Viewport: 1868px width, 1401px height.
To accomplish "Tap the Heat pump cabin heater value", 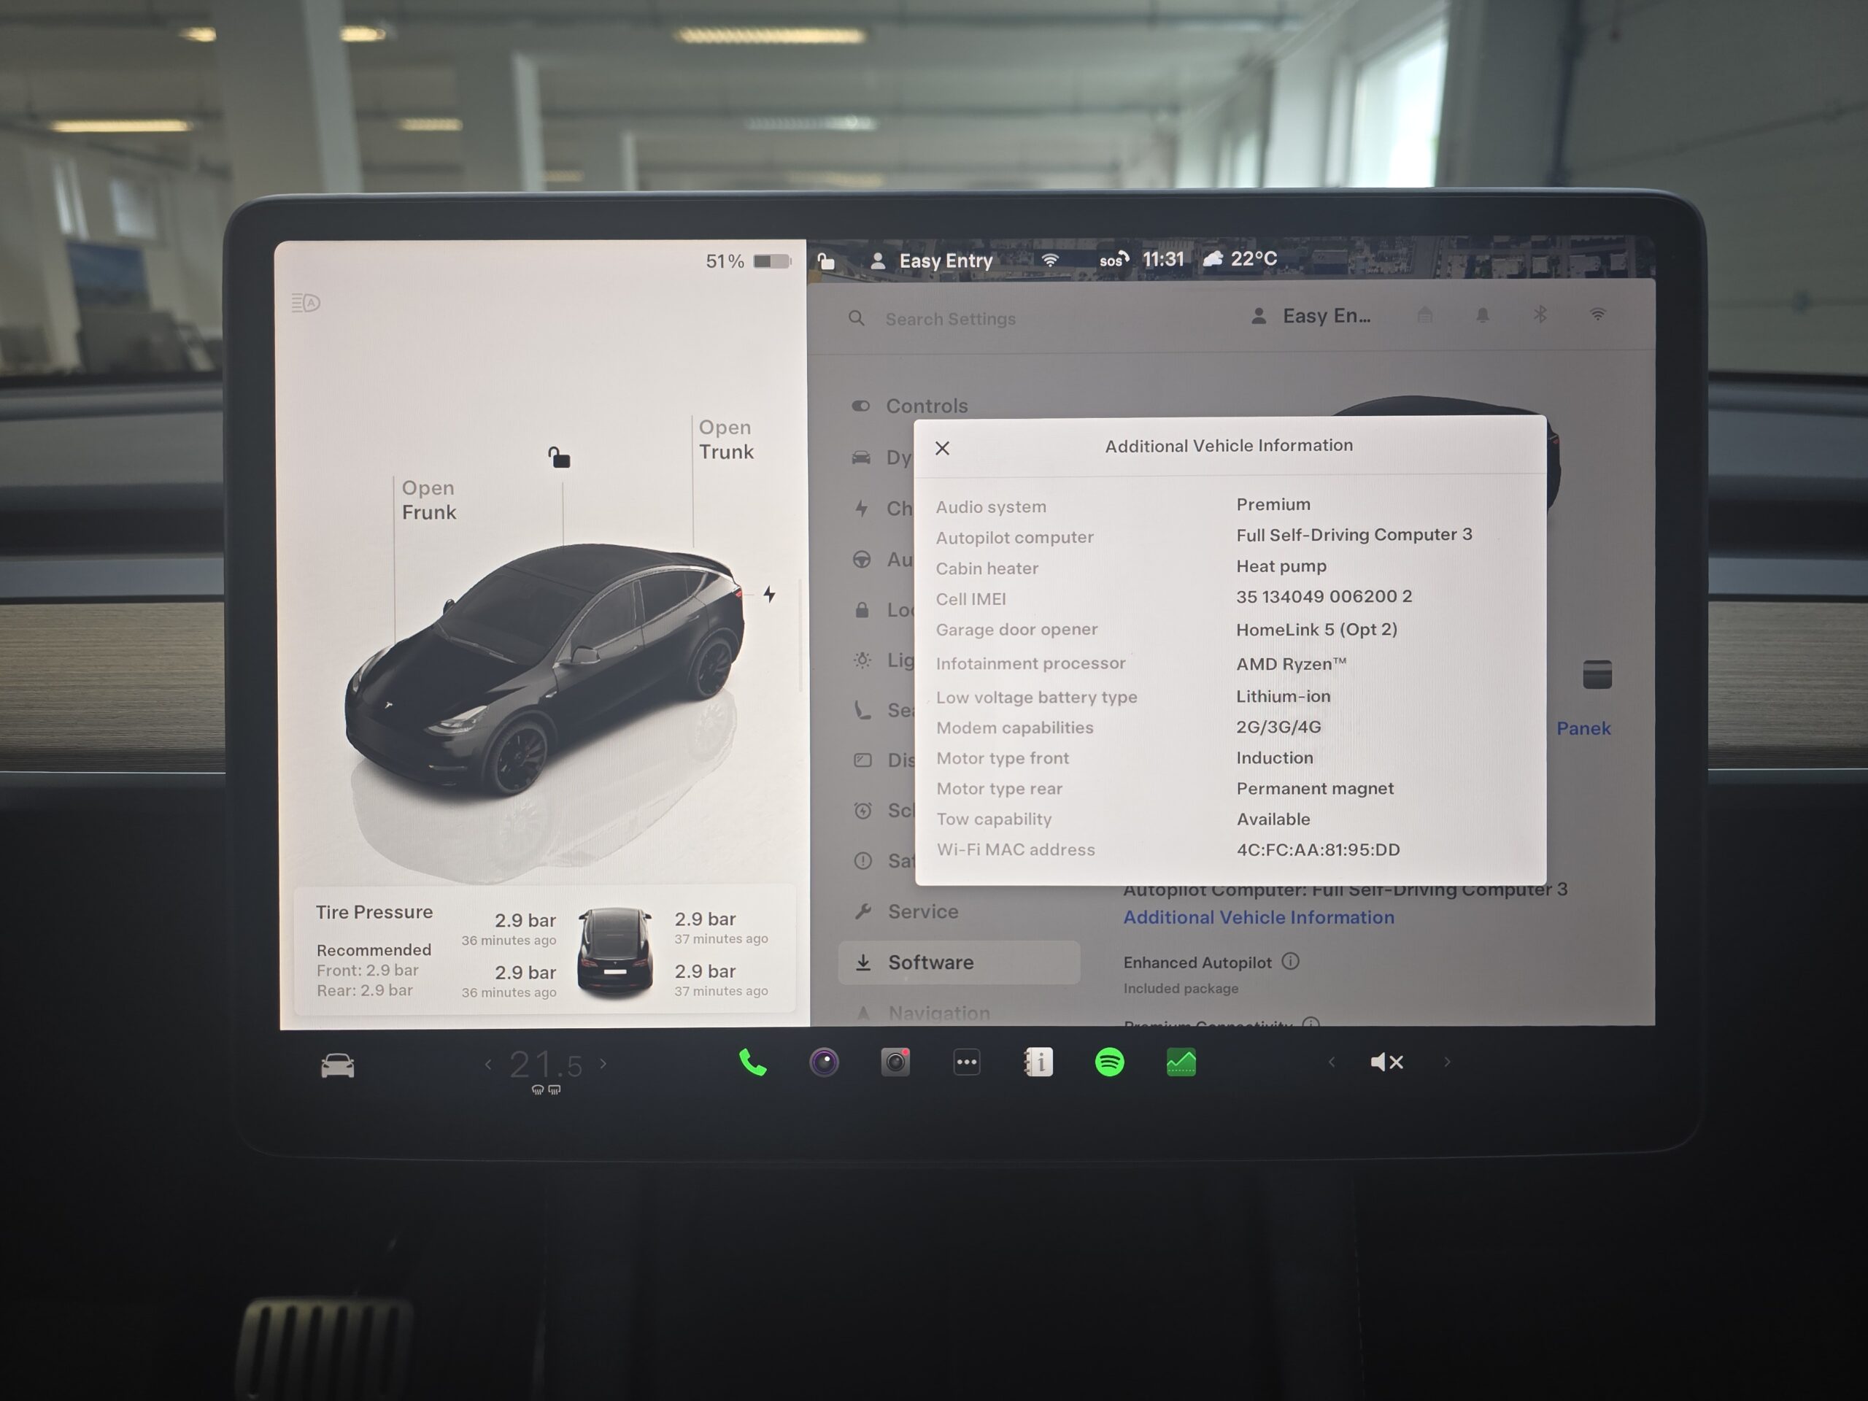I will tap(1281, 566).
